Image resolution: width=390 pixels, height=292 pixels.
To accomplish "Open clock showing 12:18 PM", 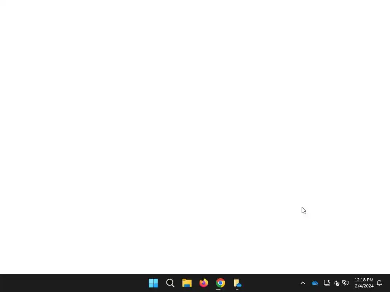I will pyautogui.click(x=364, y=280).
